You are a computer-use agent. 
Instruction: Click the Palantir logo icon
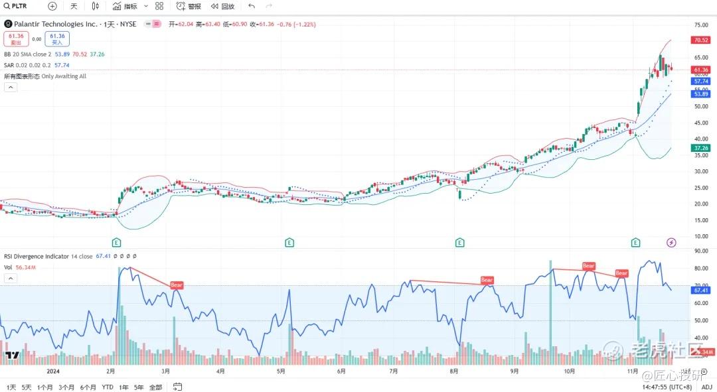(8, 24)
